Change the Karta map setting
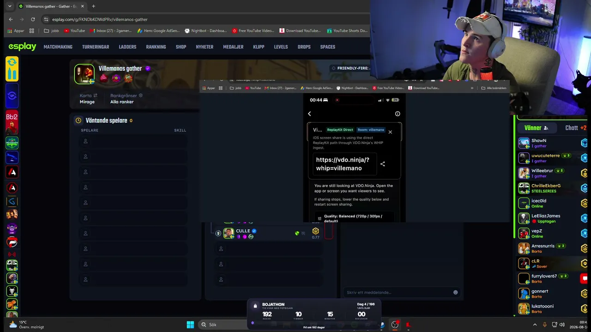Viewport: 591px width, 332px height. [88, 99]
